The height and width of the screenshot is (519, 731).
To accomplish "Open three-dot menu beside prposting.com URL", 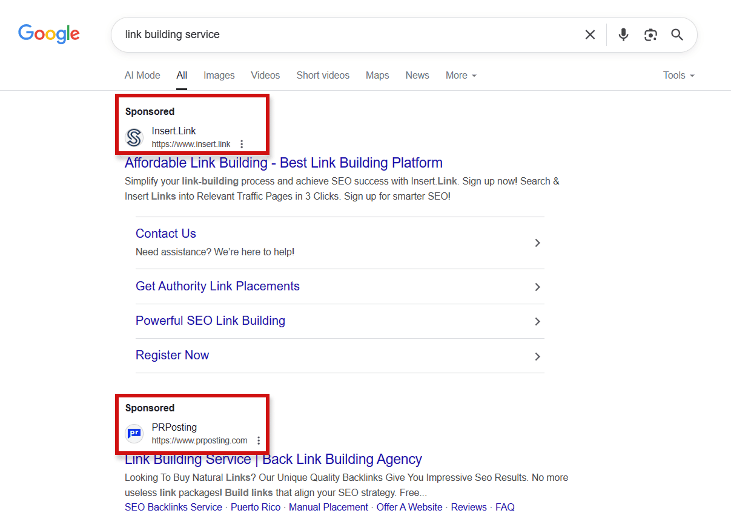I will 259,440.
